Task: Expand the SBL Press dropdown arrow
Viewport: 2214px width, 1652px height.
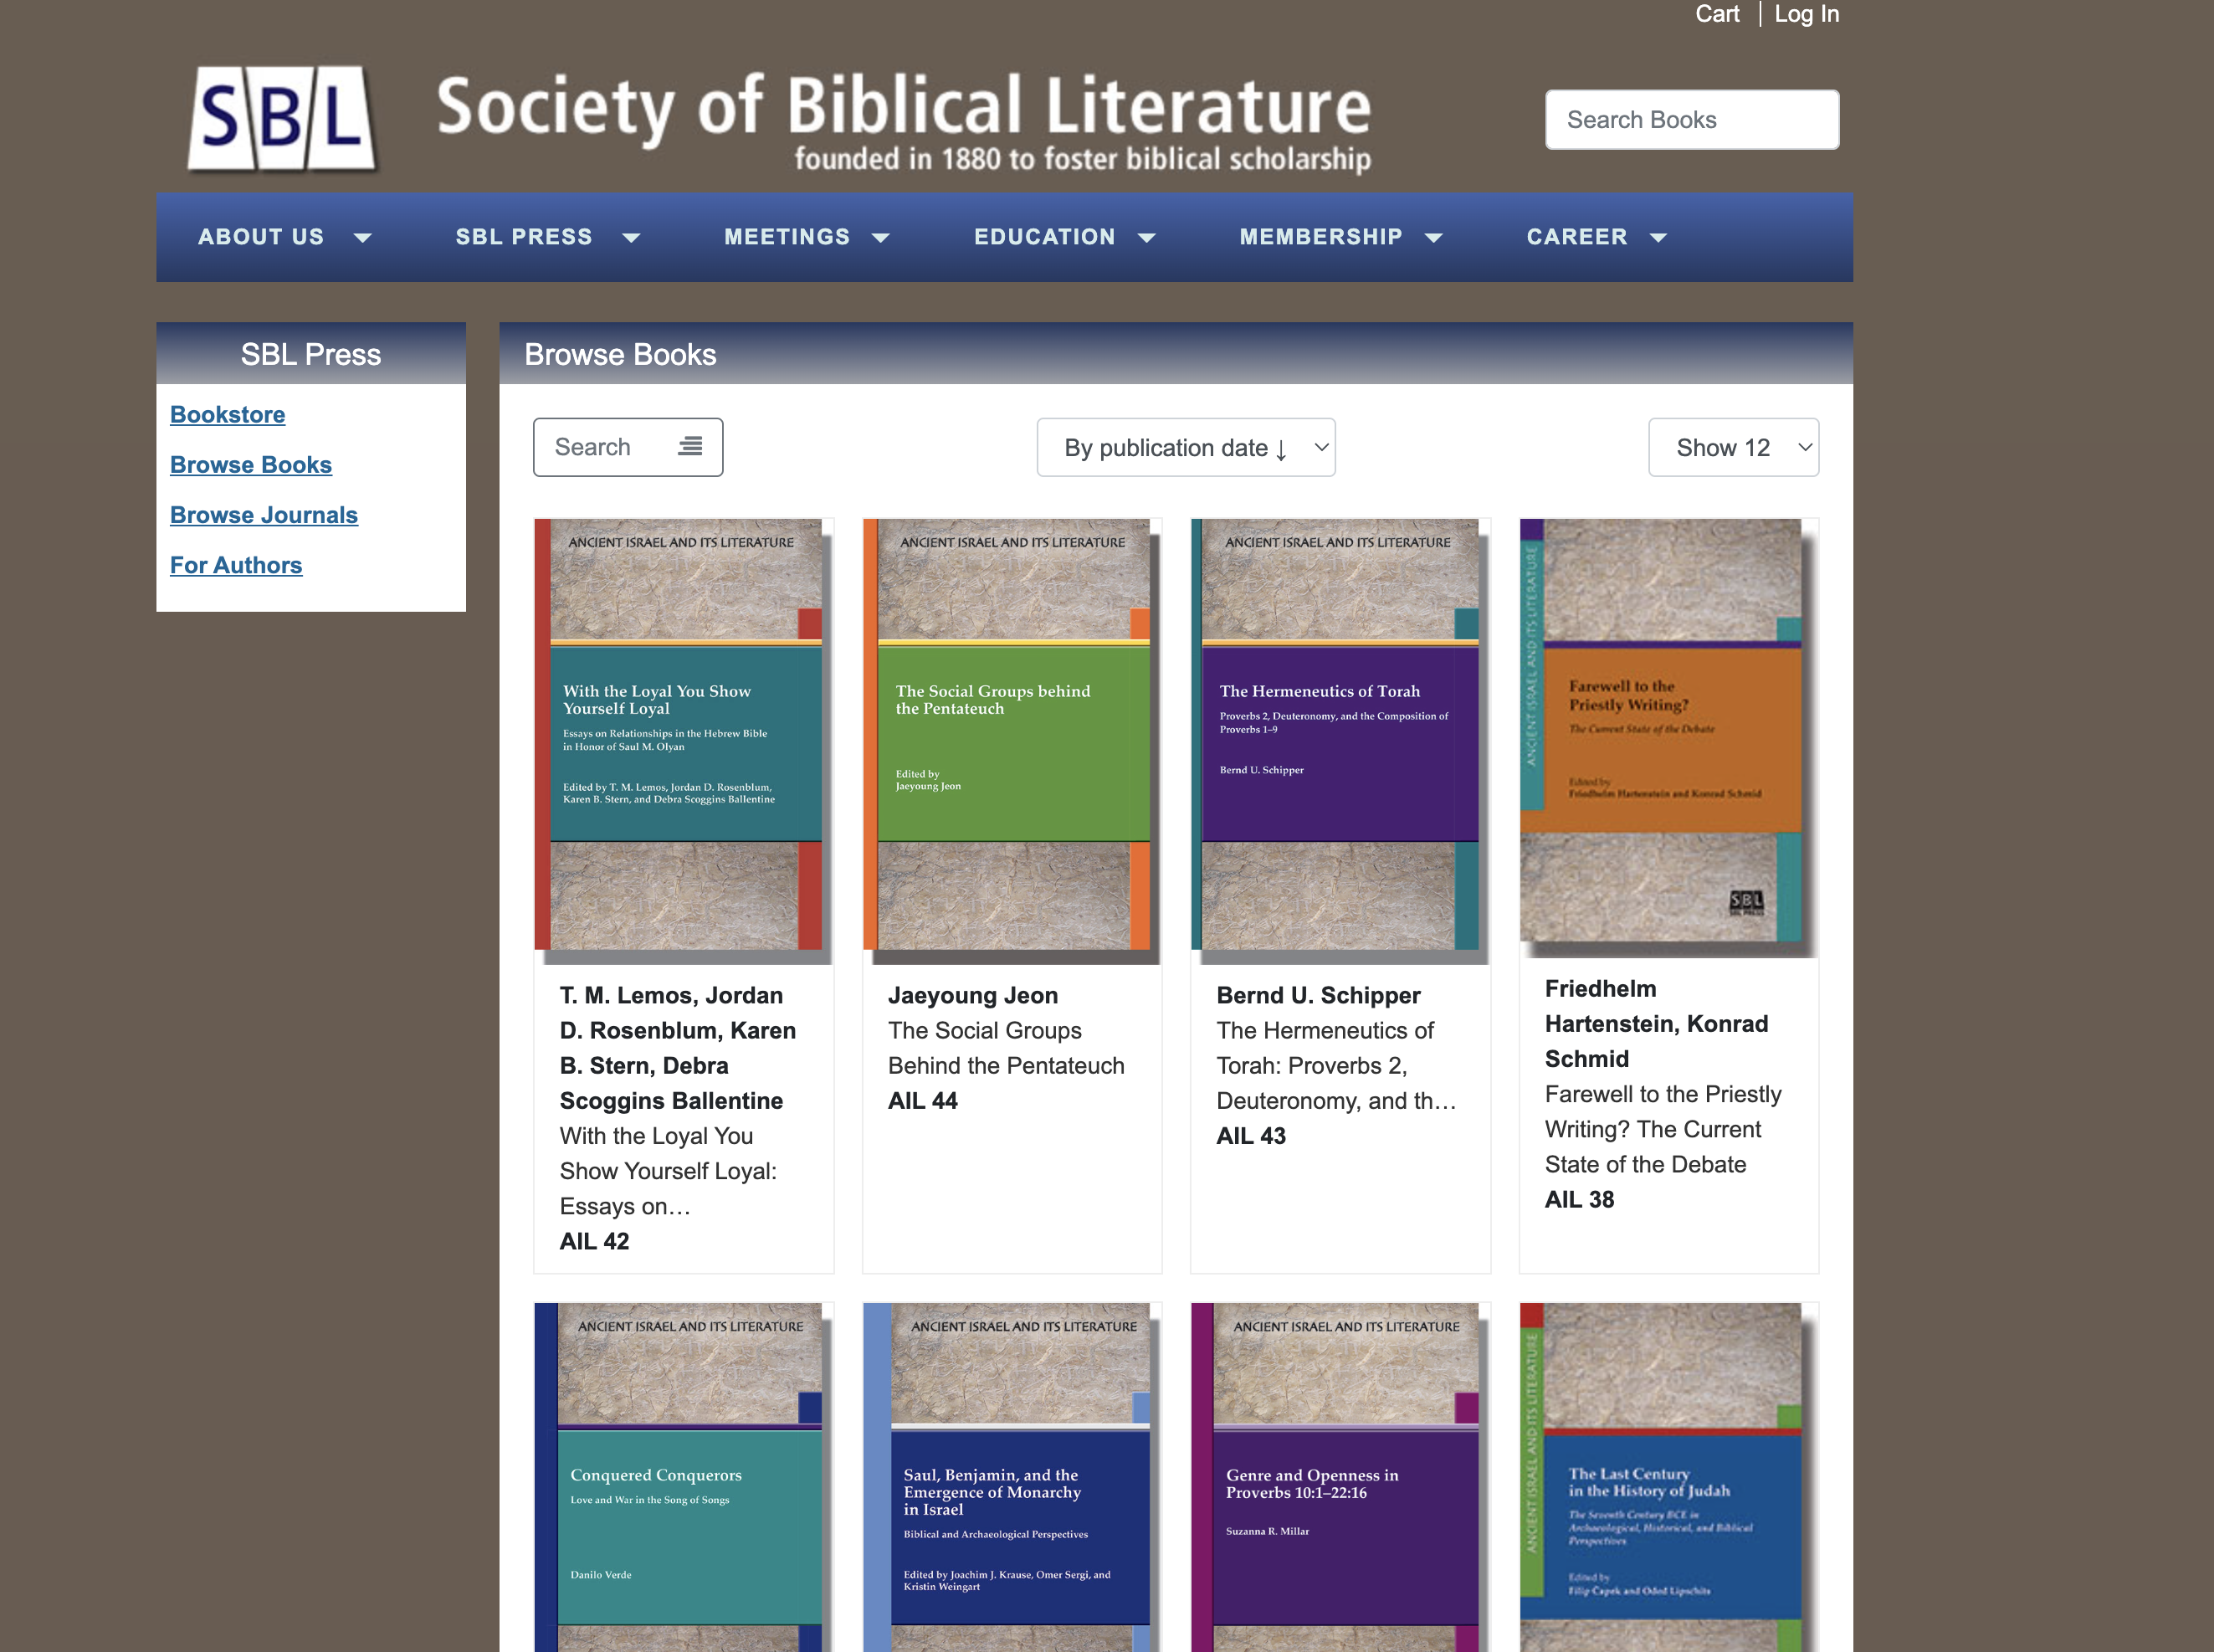Action: (631, 238)
